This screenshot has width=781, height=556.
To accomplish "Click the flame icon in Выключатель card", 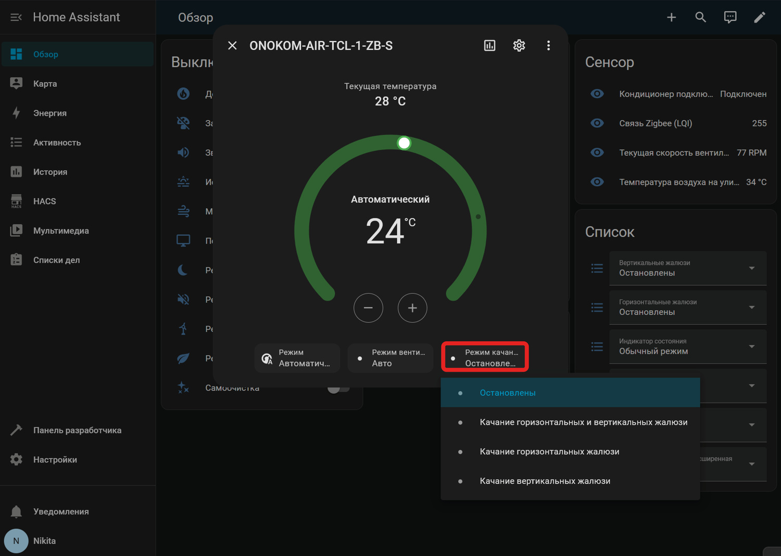I will coord(183,94).
